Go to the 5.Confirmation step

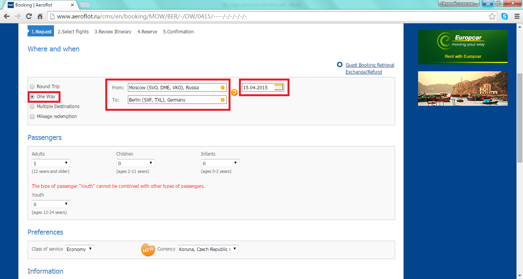[178, 32]
